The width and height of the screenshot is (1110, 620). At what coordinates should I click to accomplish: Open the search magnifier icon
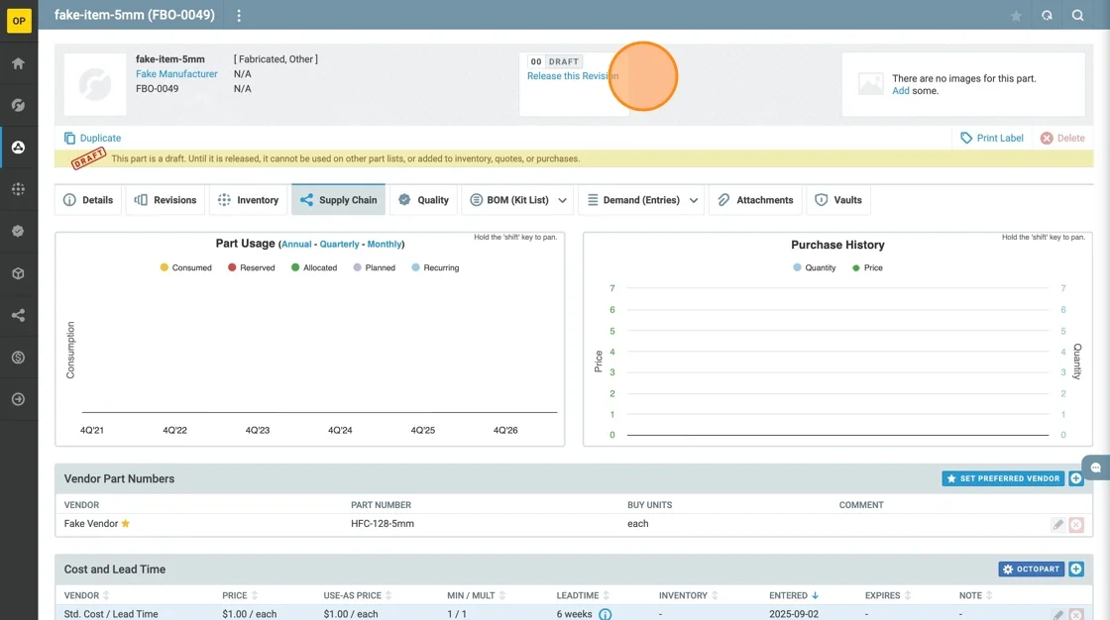[x=1077, y=16]
